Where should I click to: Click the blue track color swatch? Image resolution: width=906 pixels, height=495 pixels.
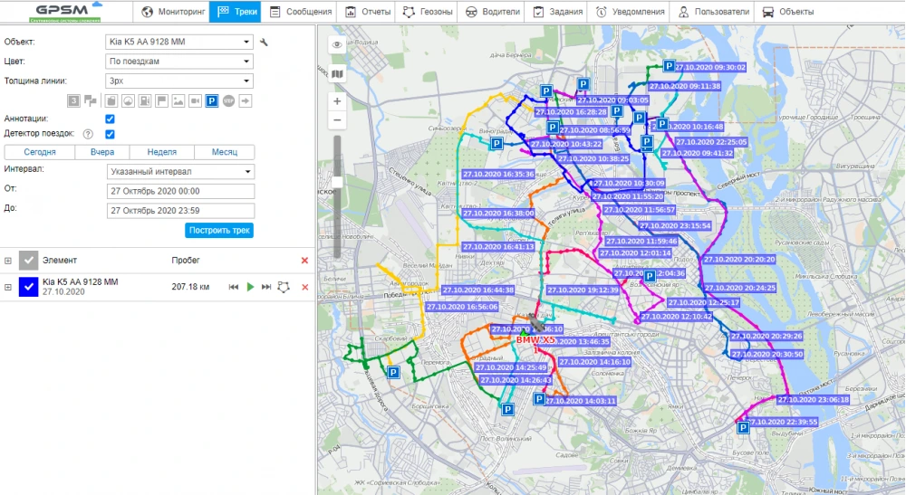(28, 287)
